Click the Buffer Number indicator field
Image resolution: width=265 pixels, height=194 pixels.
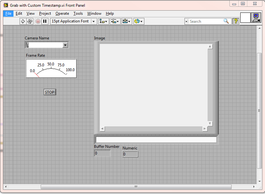[x=102, y=153]
